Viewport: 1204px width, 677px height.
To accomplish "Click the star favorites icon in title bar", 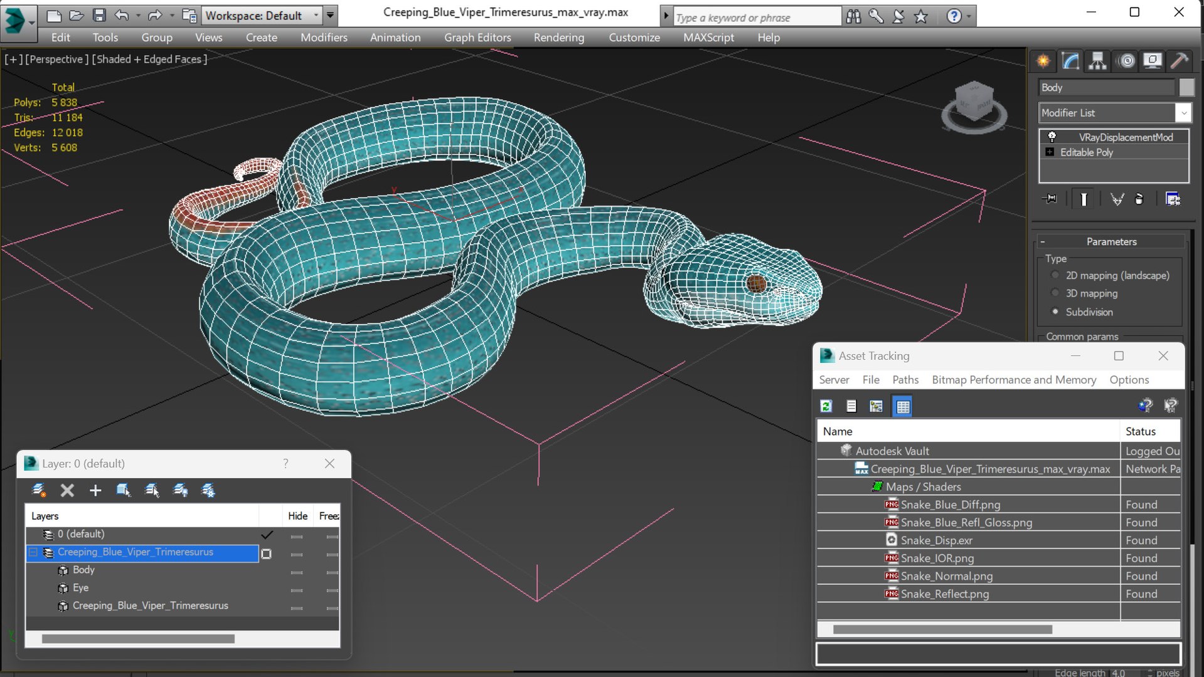I will click(x=920, y=16).
